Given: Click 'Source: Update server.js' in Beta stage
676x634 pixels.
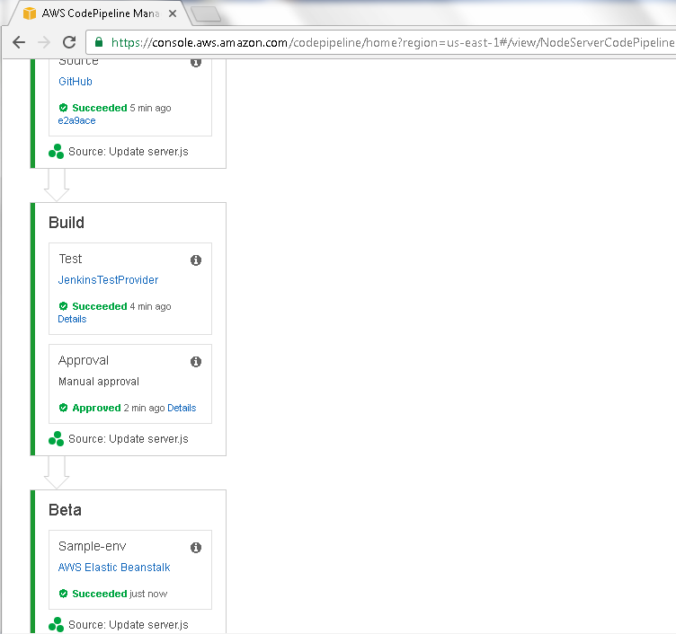Looking at the screenshot, I should (x=129, y=625).
